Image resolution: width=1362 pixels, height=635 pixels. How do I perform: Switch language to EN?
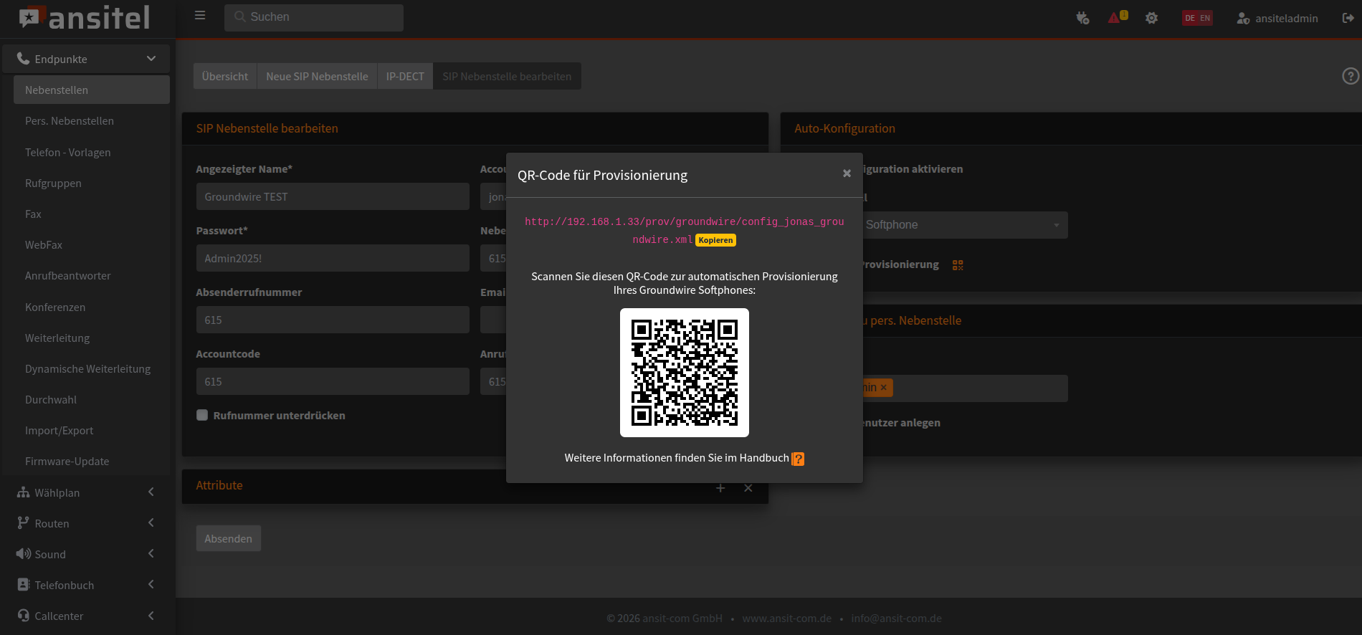tap(1205, 18)
